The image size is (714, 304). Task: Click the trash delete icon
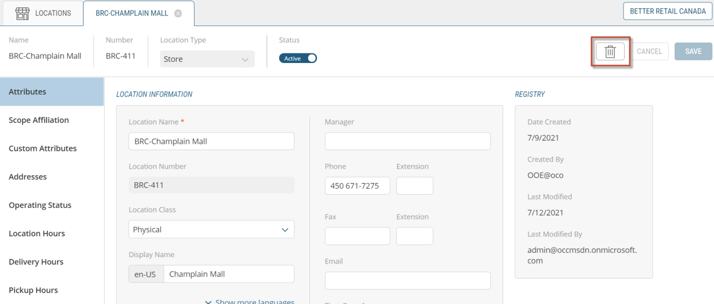click(x=610, y=52)
